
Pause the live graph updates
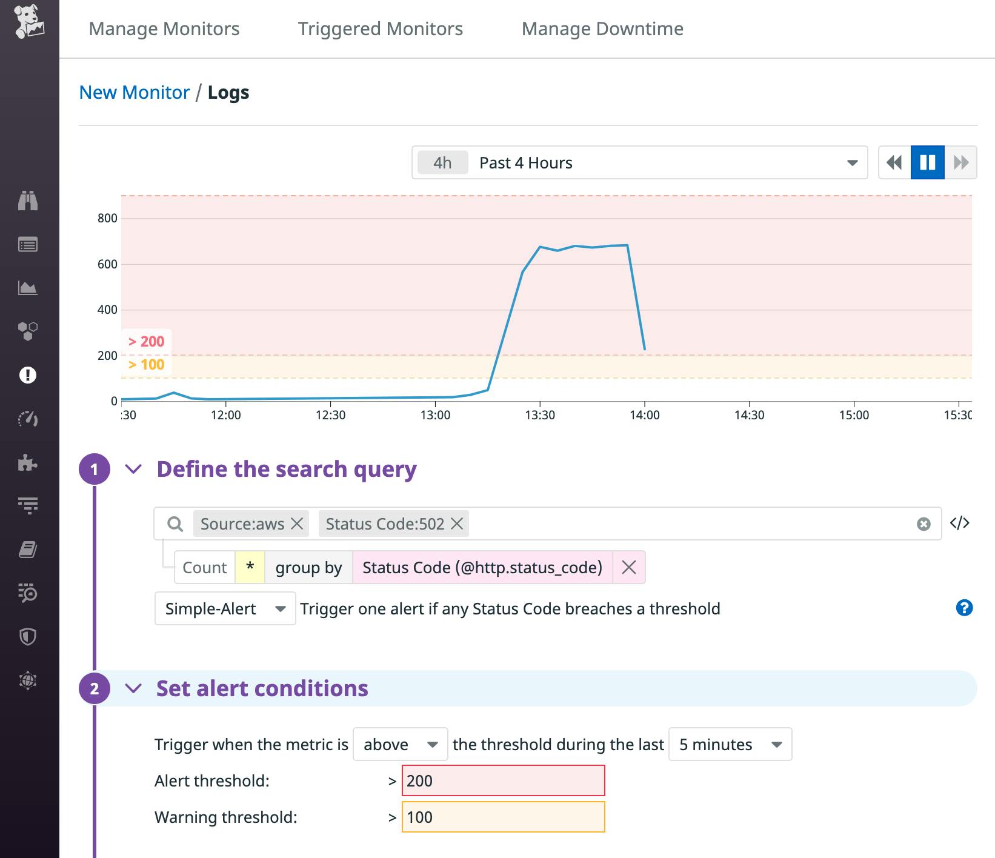(927, 162)
